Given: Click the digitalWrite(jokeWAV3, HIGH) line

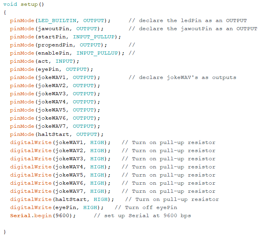Looking at the screenshot, I should click(60, 159).
